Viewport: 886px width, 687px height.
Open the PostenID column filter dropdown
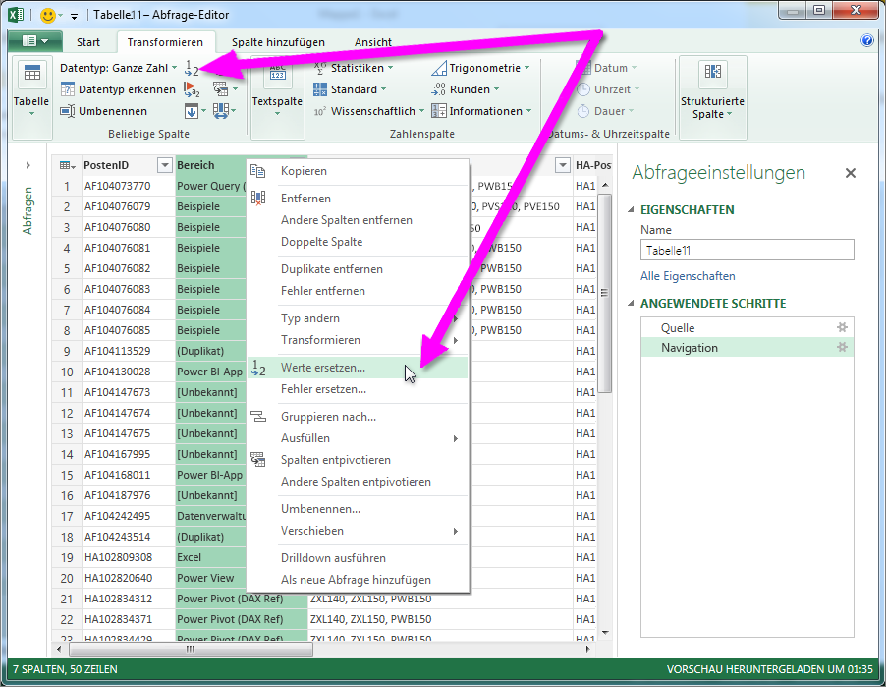(x=164, y=166)
